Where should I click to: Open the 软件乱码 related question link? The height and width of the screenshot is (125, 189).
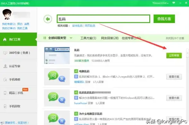(77, 26)
